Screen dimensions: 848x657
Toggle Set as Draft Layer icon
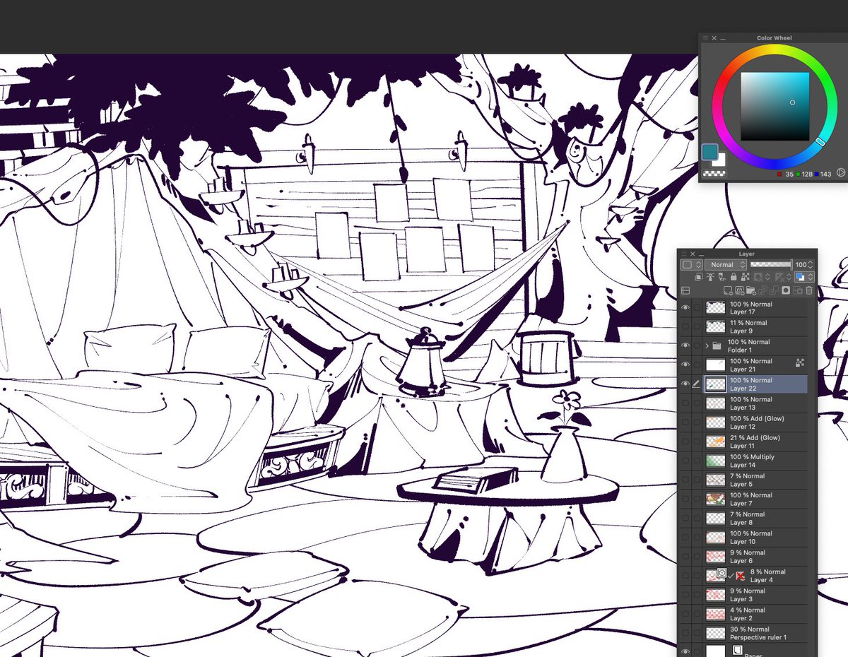pos(722,277)
